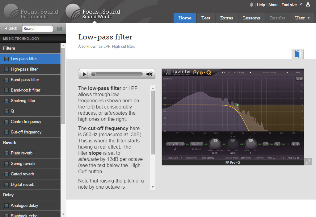Select Analogue delay in the sidebar
The height and width of the screenshot is (217, 316).
click(30, 205)
